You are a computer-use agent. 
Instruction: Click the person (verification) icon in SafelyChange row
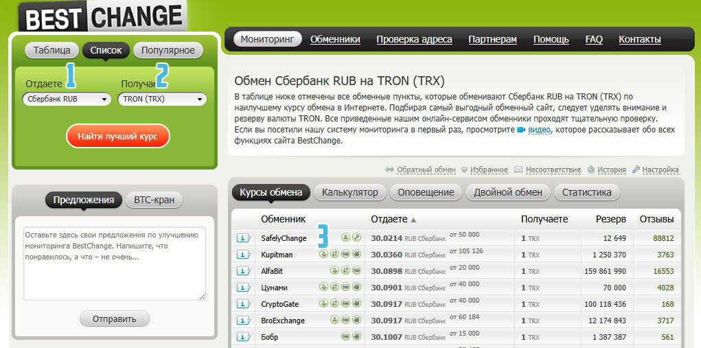pos(345,237)
